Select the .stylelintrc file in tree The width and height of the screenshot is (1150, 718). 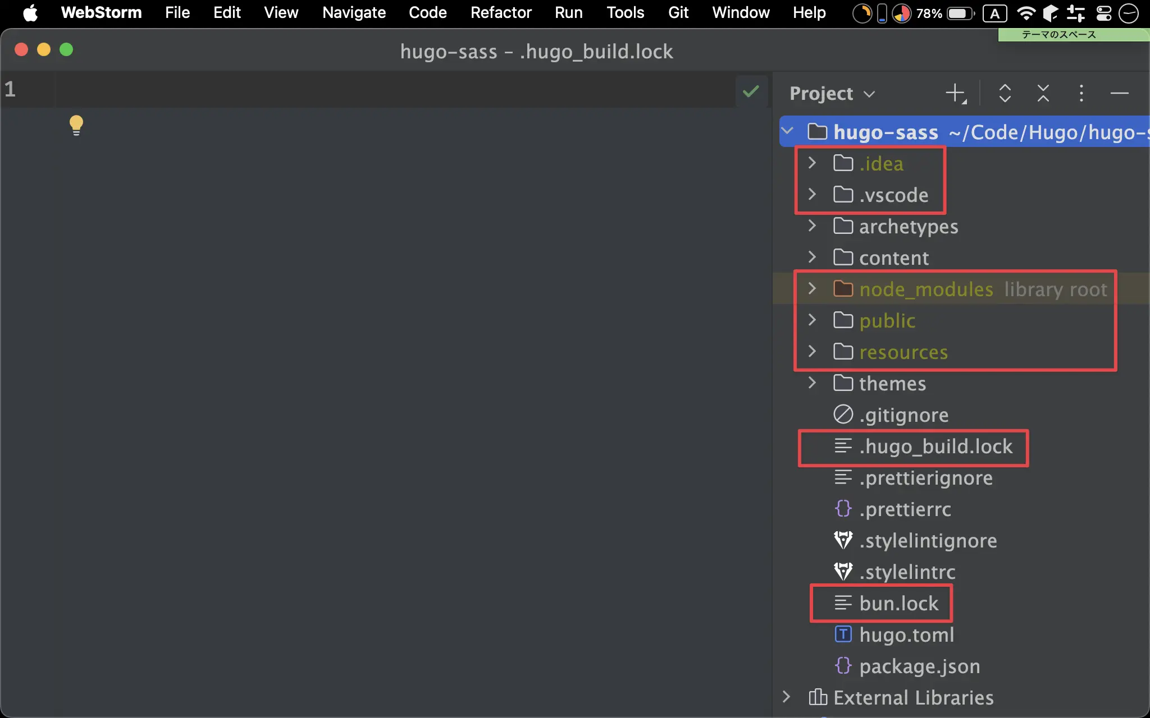click(x=906, y=572)
